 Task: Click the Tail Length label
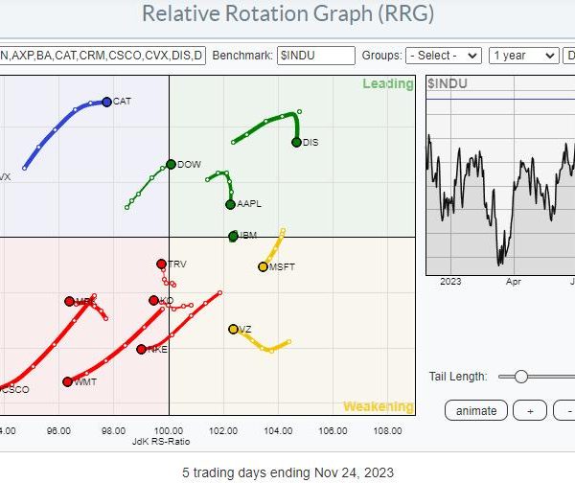(x=458, y=377)
